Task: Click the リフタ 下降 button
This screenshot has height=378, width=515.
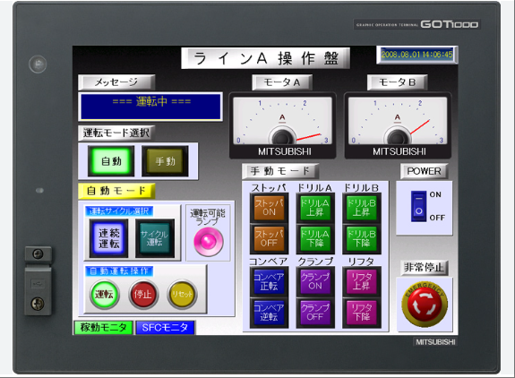Action: [362, 313]
